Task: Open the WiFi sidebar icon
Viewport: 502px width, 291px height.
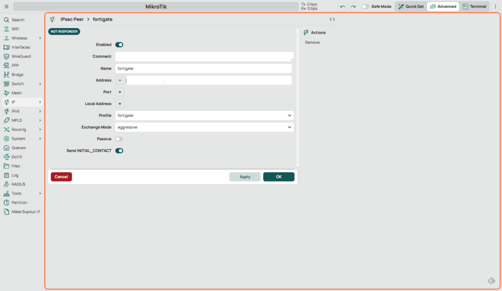Action: [6, 29]
